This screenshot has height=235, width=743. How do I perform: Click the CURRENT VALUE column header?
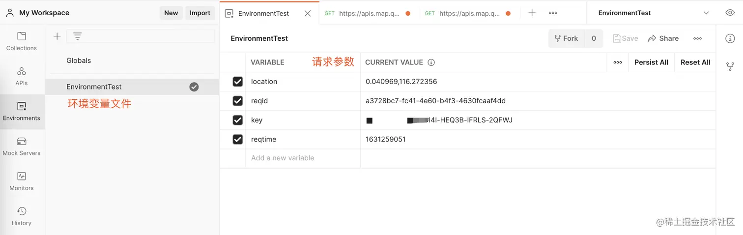(x=394, y=62)
